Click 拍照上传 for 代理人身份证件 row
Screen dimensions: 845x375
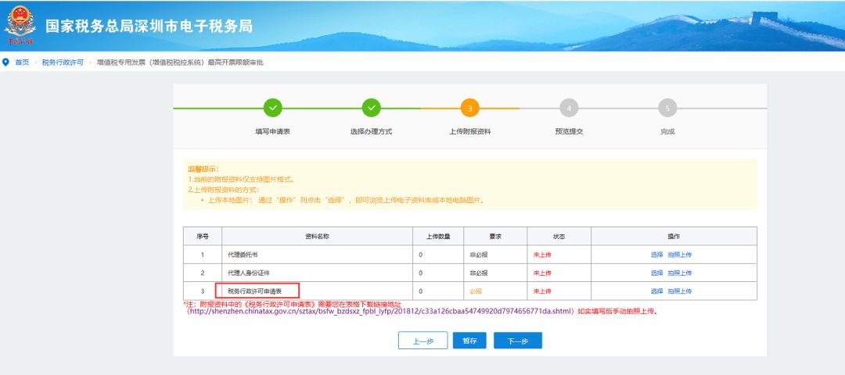pyautogui.click(x=680, y=273)
